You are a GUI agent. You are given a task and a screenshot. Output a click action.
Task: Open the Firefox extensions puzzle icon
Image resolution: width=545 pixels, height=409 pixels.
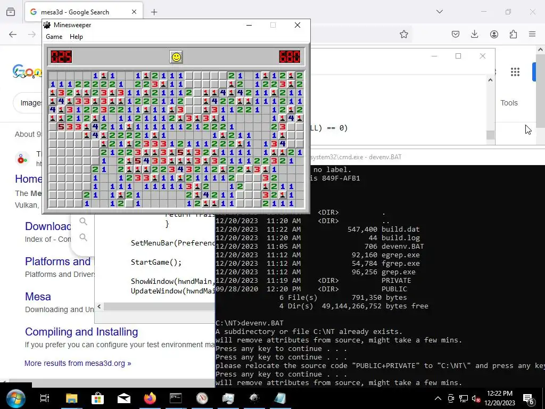coord(513,34)
